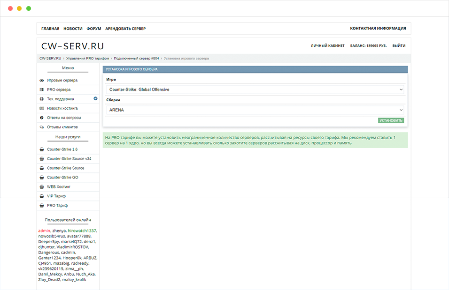Open the Игра game selection dropdown
The image size is (449, 290).
pyautogui.click(x=255, y=89)
